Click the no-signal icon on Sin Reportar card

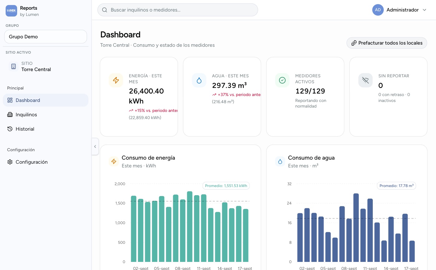pos(365,80)
